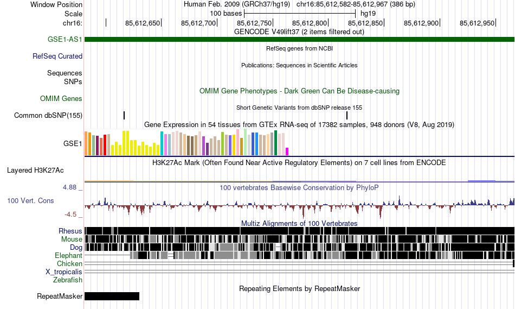
Task: Click the 100 bases scale bar
Action: (x=300, y=14)
